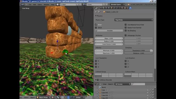Viewport: 176px width, 99px height.
Task: Open the Render properties tab
Action: [x=101, y=8]
